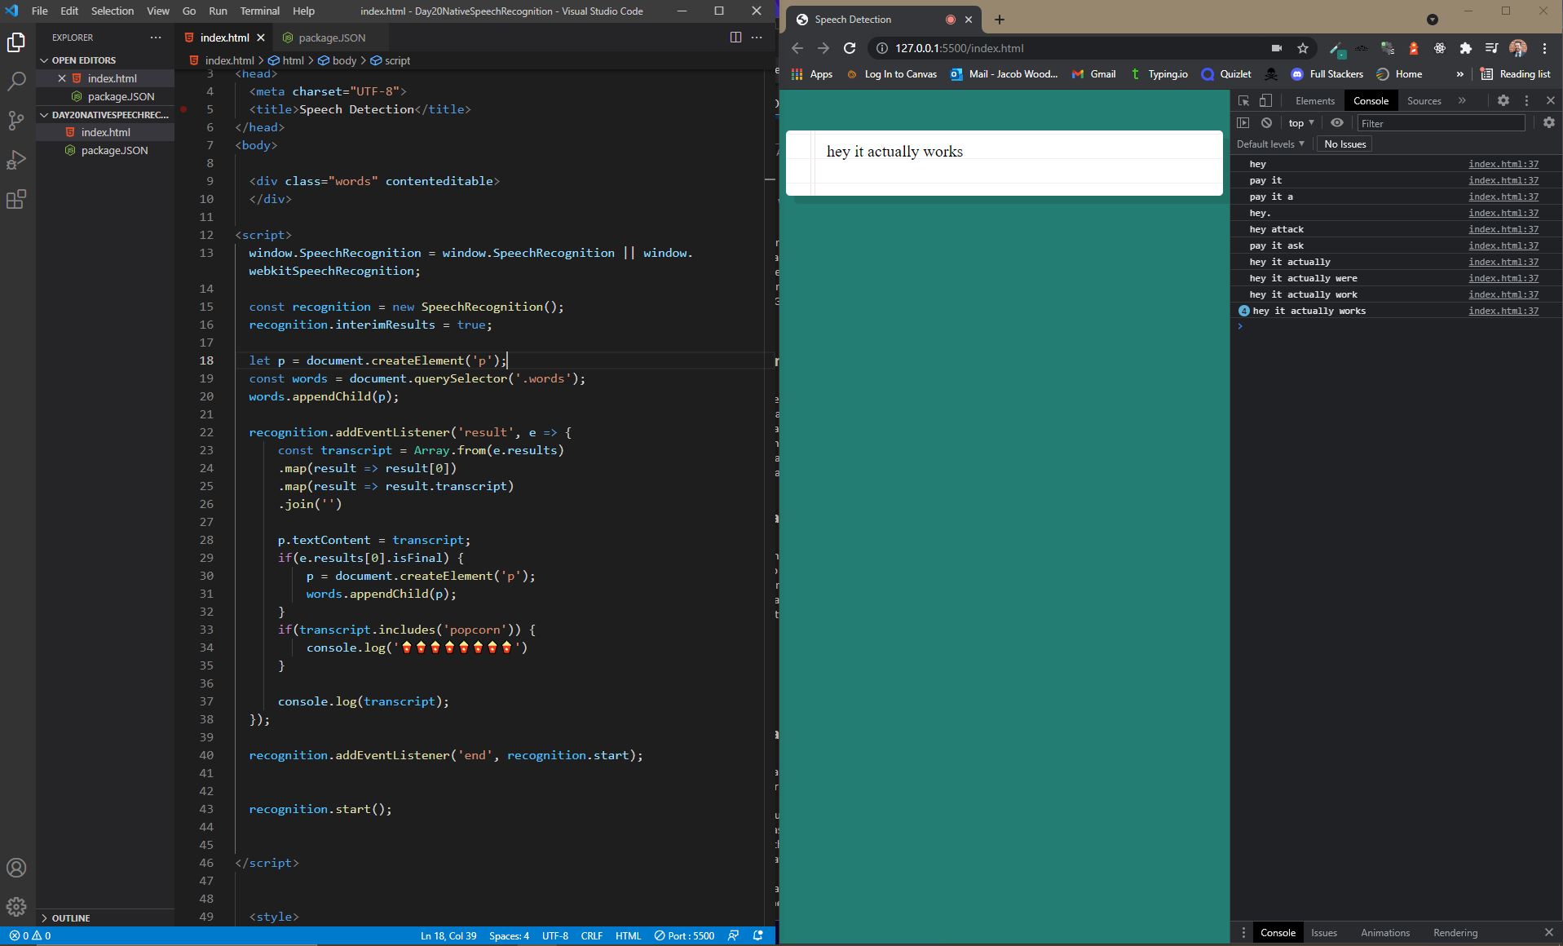Open the Terminal menu in VS Code
This screenshot has width=1563, height=946.
[x=260, y=11]
